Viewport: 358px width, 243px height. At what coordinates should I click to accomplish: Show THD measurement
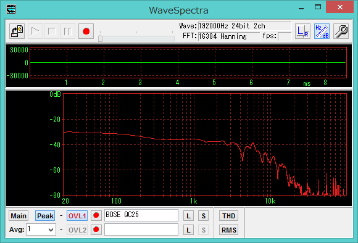tap(228, 216)
